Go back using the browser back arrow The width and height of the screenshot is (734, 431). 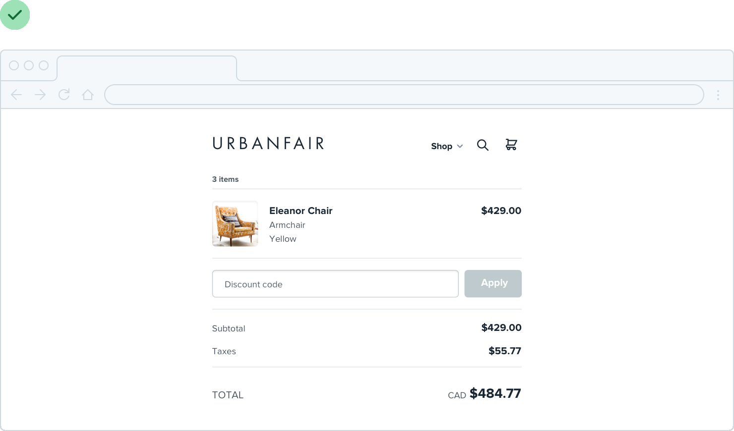tap(16, 95)
